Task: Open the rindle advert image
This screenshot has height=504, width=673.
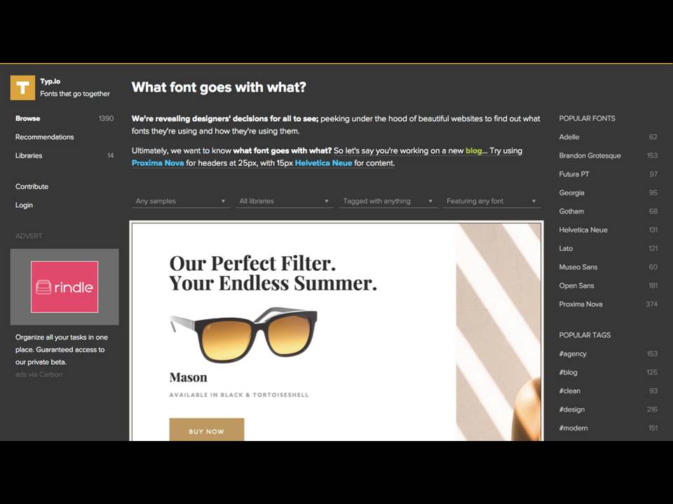Action: 64,287
